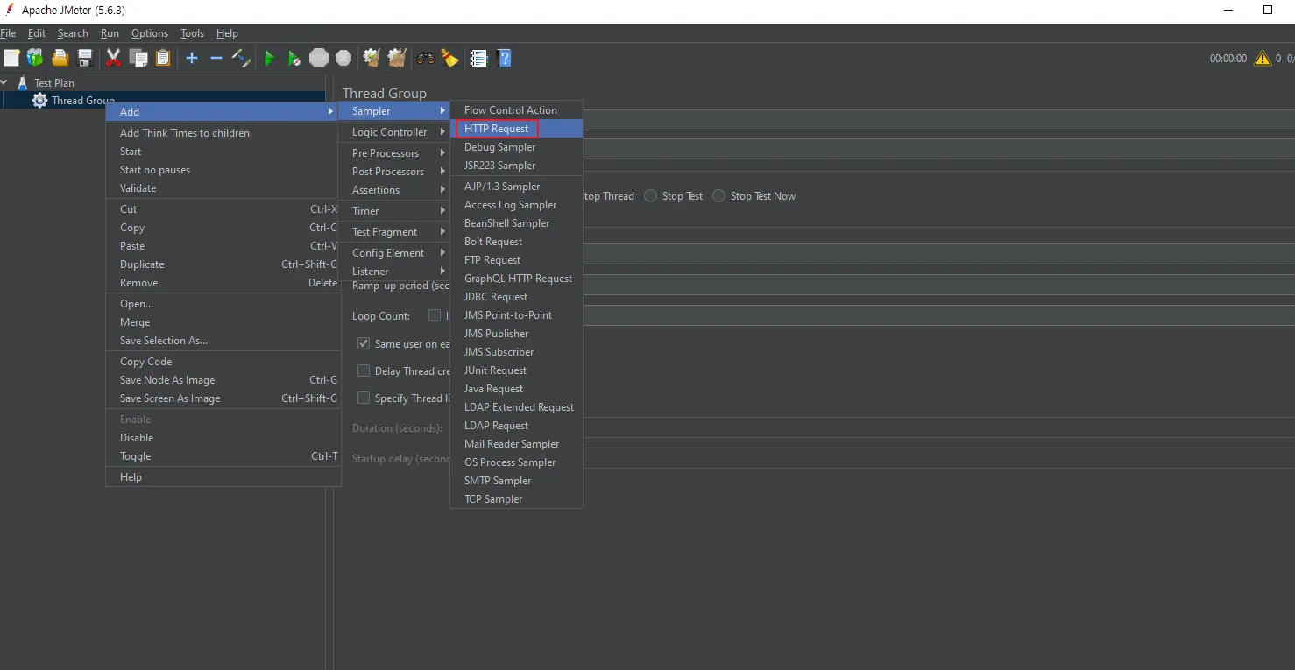Save the test plan with the floppy icon
Screen dimensions: 1295x670
(85, 58)
